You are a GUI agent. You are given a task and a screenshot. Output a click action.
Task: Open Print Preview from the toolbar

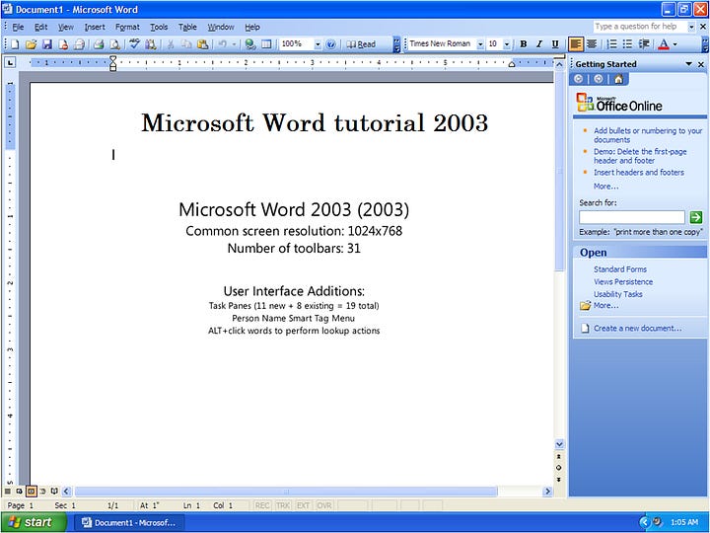point(115,44)
